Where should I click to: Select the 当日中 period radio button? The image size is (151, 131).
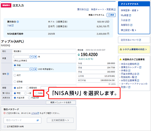point(15,88)
